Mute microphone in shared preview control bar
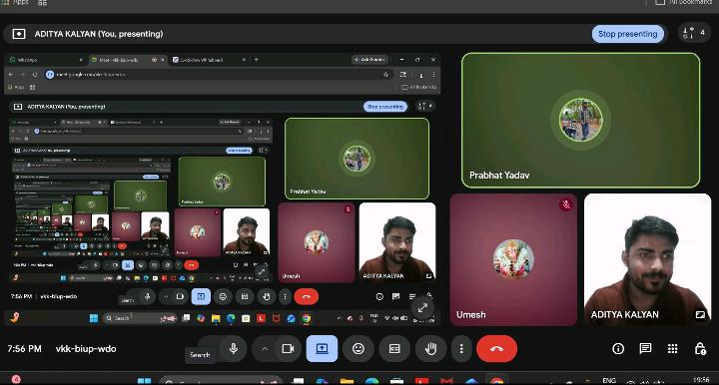 148,296
